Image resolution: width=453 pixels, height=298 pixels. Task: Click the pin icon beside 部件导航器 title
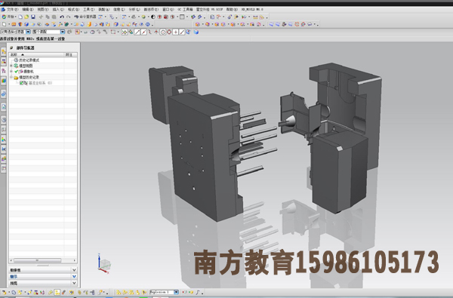click(11, 48)
